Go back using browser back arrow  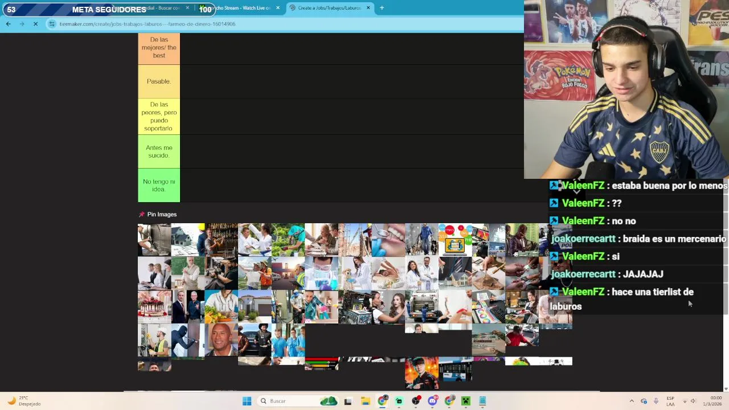[x=8, y=24]
